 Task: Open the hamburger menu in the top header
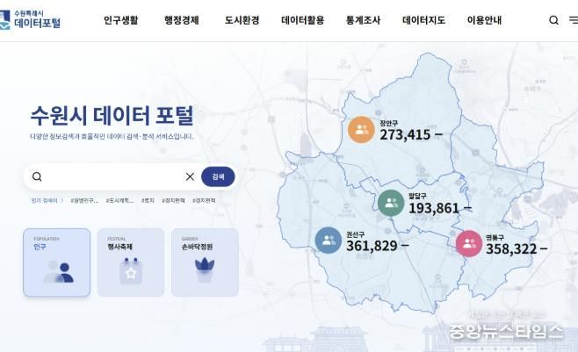pyautogui.click(x=574, y=20)
